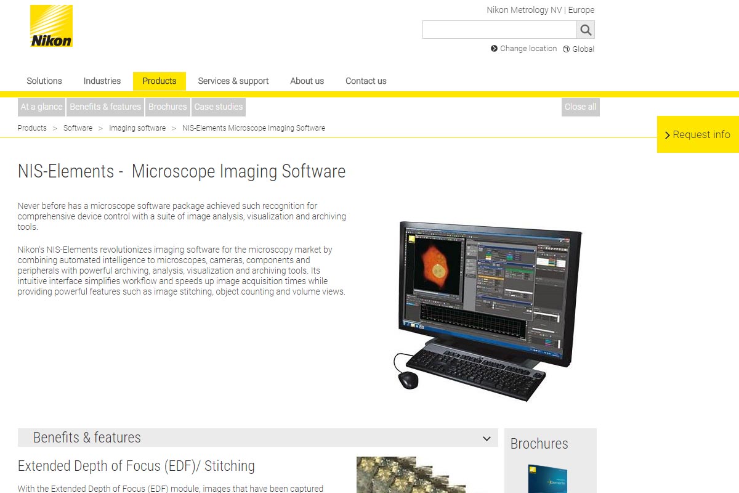Go to Software breadcrumb
The height and width of the screenshot is (493, 739).
(x=78, y=128)
